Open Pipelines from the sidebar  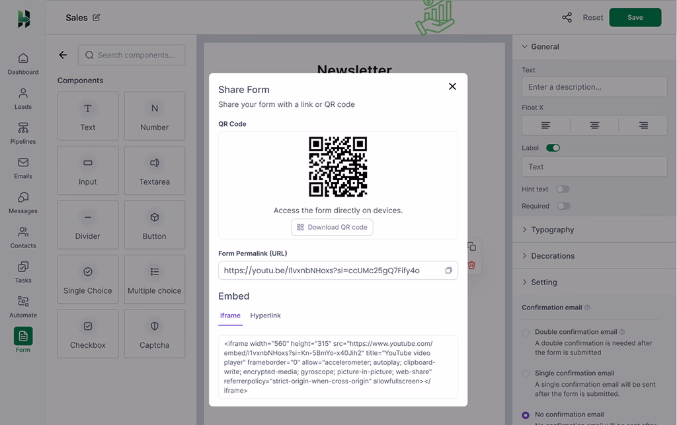click(x=23, y=133)
